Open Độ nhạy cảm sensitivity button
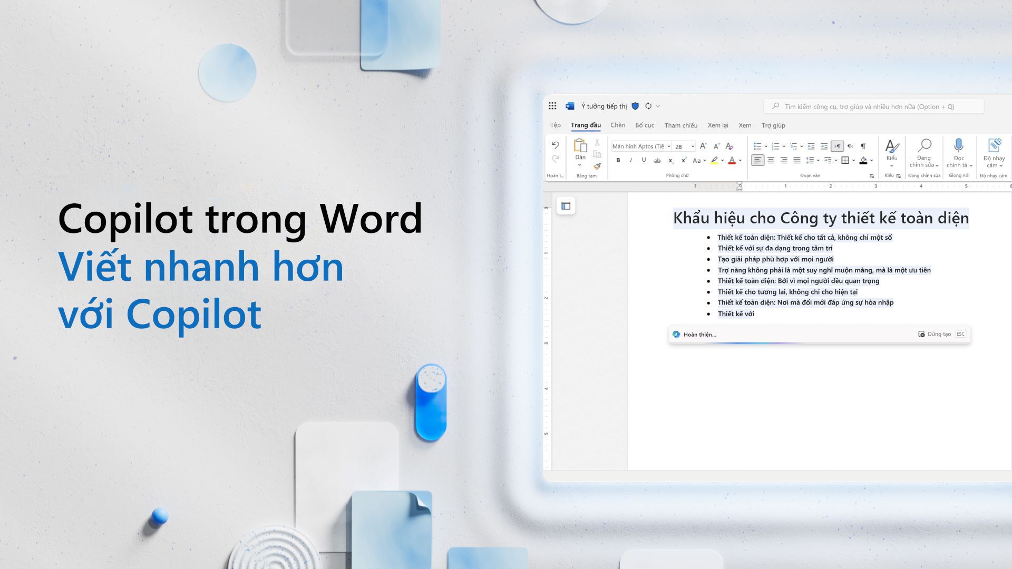Image resolution: width=1012 pixels, height=569 pixels. [994, 153]
